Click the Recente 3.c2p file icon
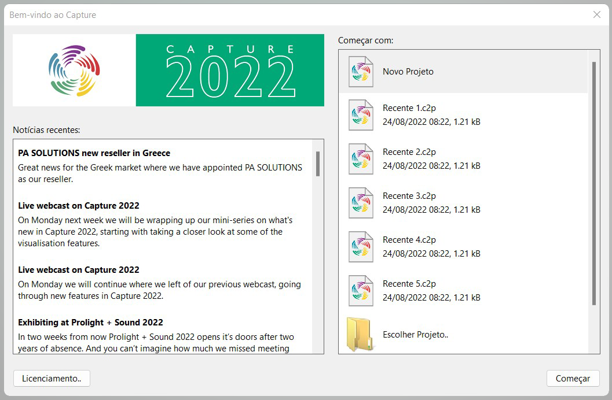The width and height of the screenshot is (612, 400). point(361,203)
